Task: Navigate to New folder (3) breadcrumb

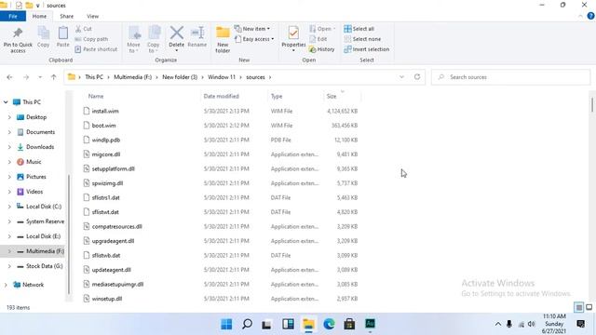Action: click(180, 77)
